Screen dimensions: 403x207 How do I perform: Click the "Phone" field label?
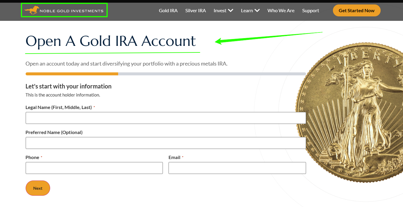point(33,157)
